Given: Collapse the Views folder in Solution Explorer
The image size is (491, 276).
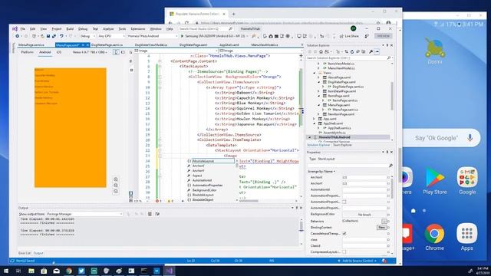Looking at the screenshot, I should 315,73.
